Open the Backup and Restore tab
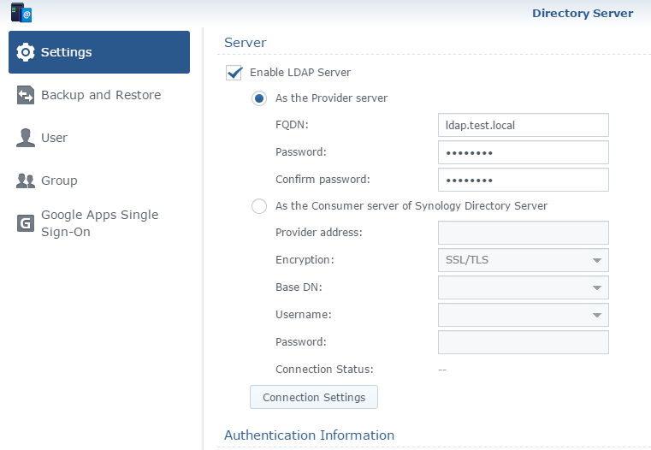 point(101,95)
